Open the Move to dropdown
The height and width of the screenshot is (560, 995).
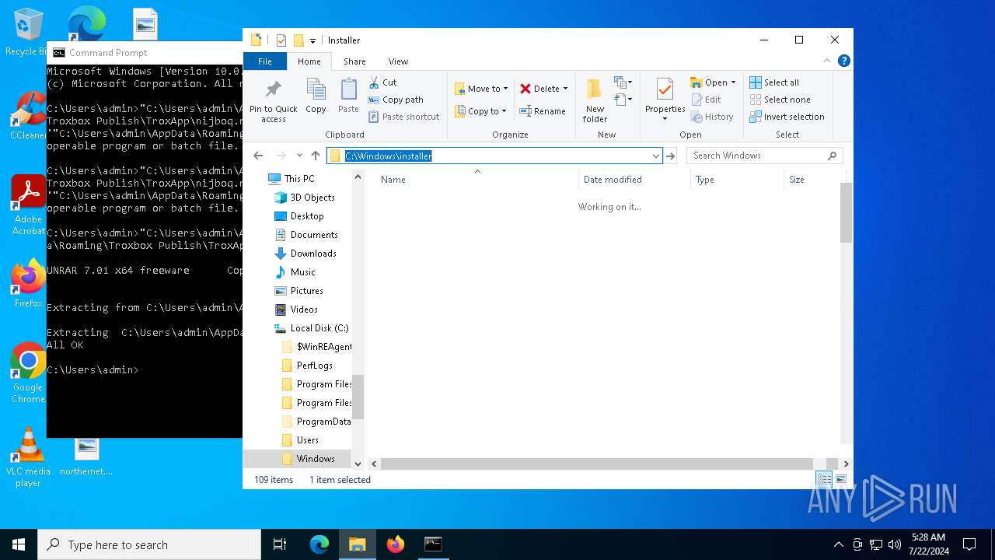pyautogui.click(x=481, y=89)
